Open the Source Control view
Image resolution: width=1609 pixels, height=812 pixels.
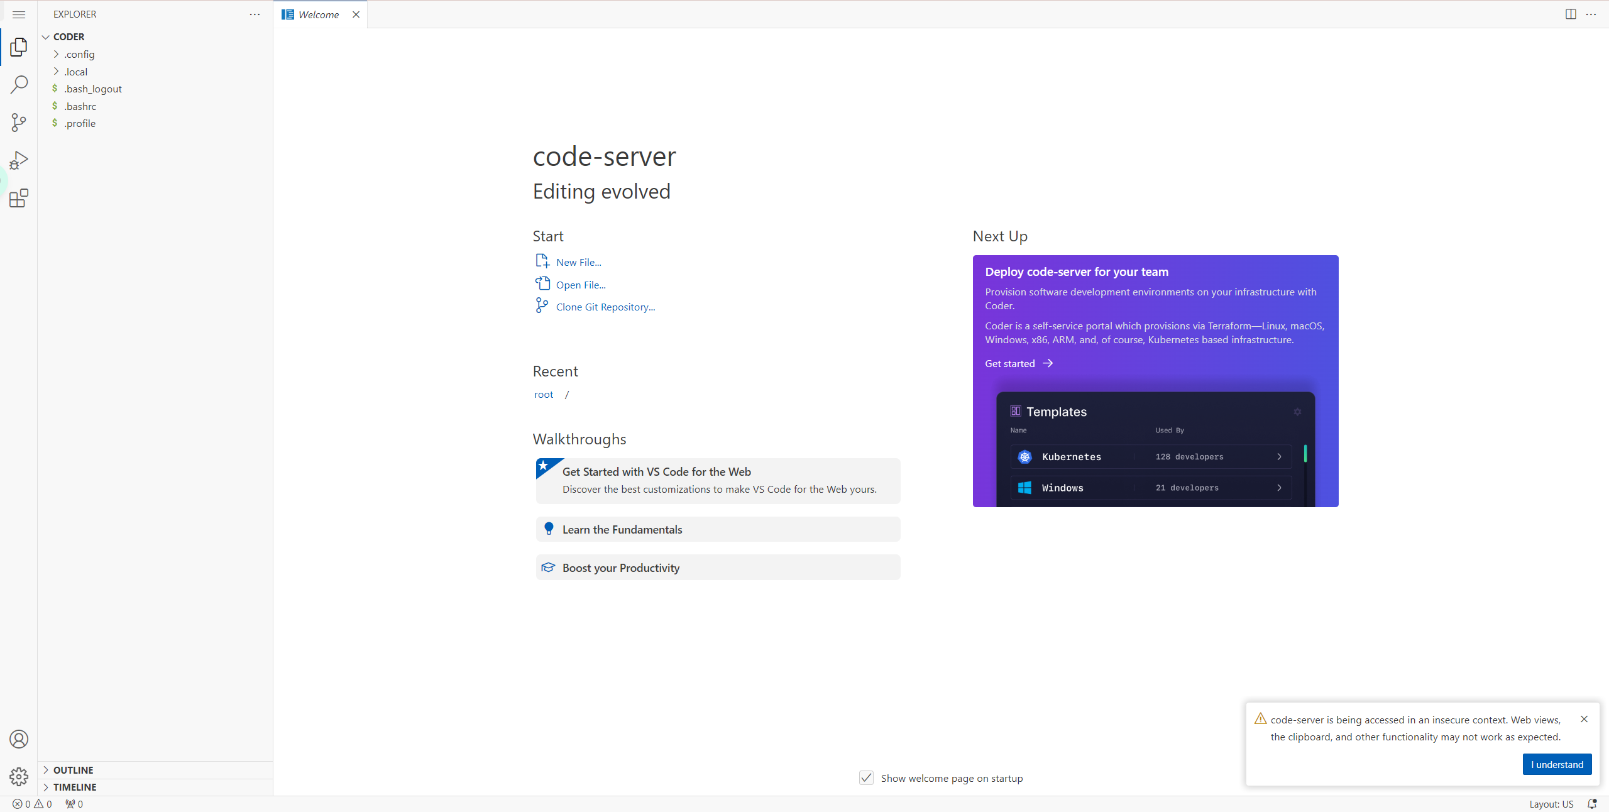pos(19,122)
